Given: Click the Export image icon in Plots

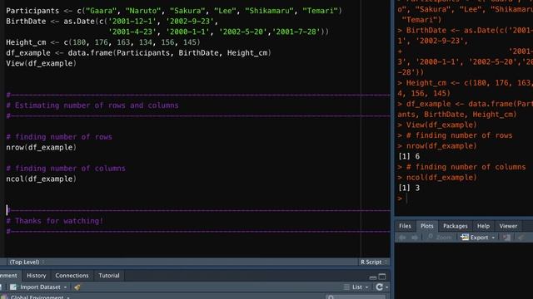Looking at the screenshot, I should coord(465,238).
